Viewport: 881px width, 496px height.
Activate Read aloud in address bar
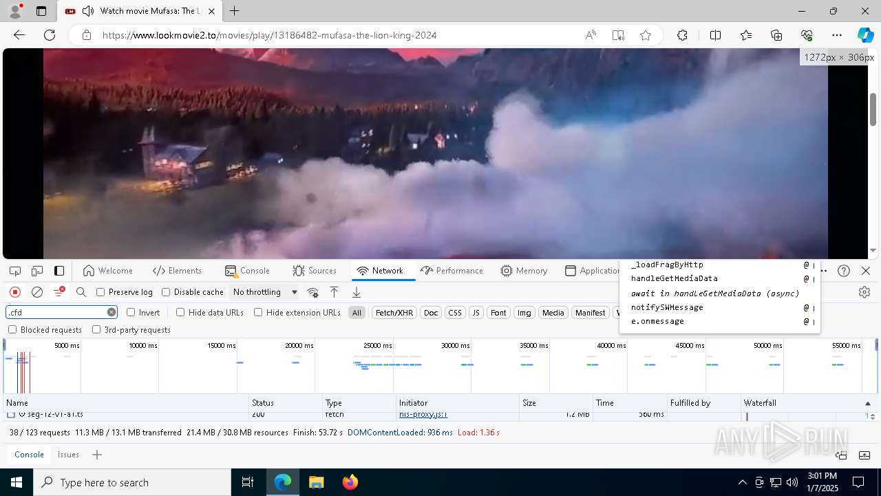click(x=591, y=35)
